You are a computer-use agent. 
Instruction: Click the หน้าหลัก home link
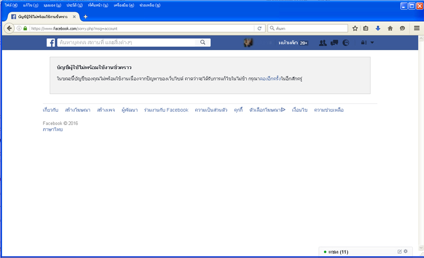(x=288, y=43)
